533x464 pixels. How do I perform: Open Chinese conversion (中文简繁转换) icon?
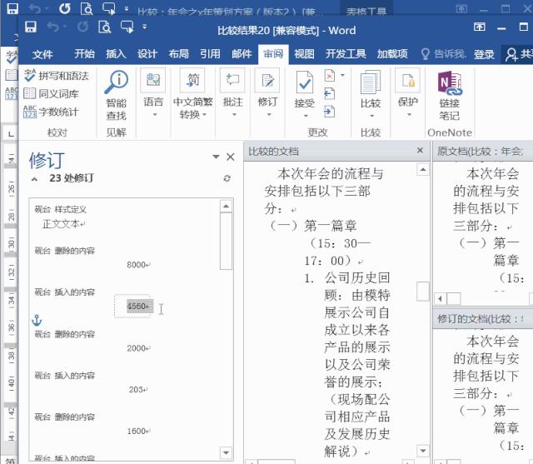click(192, 80)
